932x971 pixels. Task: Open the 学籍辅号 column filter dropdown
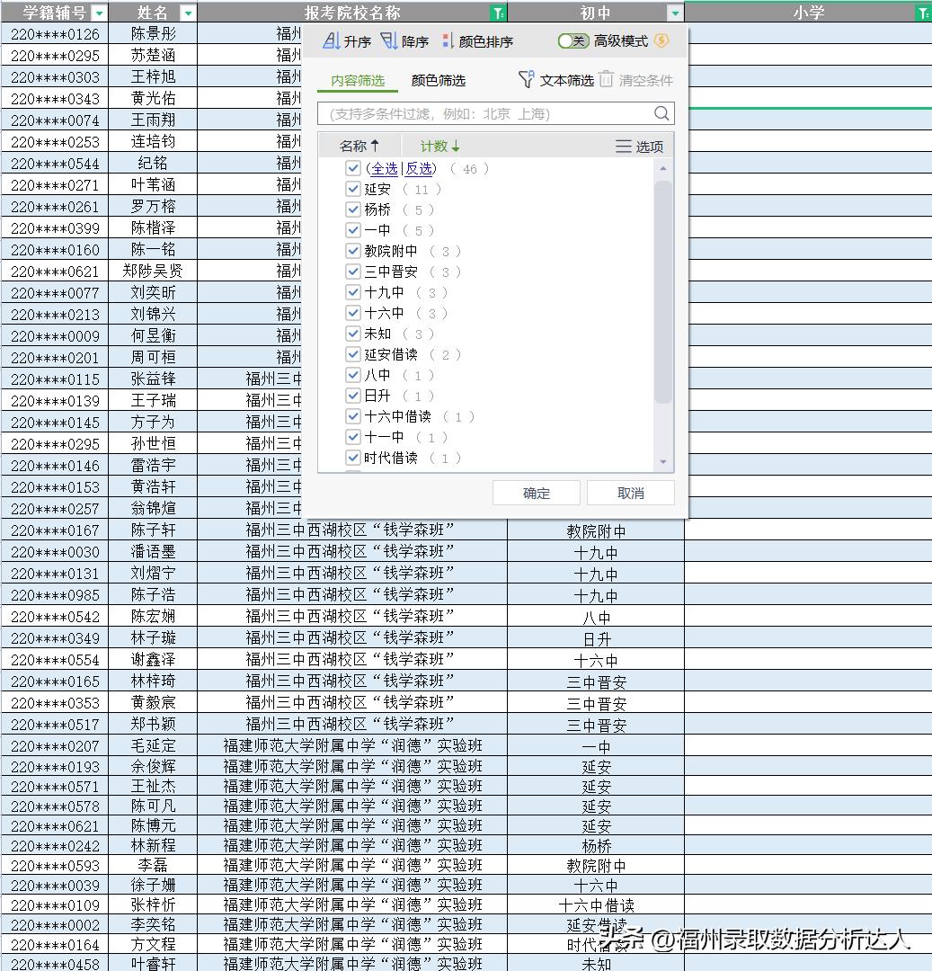[x=99, y=13]
